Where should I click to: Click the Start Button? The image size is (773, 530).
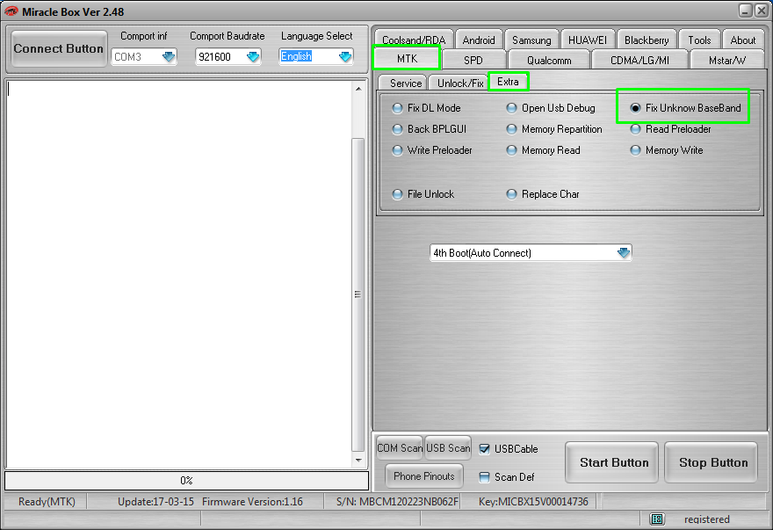coord(611,462)
